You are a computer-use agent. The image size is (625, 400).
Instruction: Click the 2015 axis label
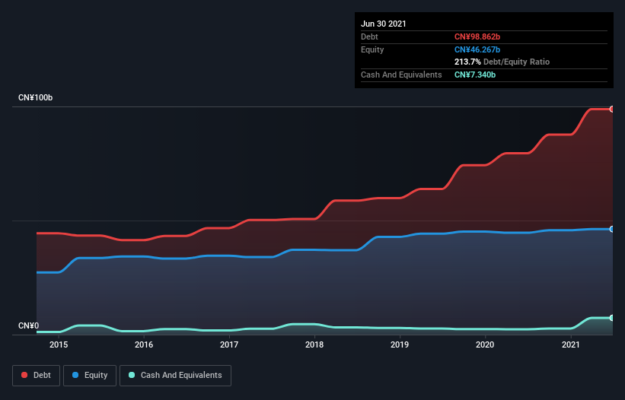(x=59, y=344)
